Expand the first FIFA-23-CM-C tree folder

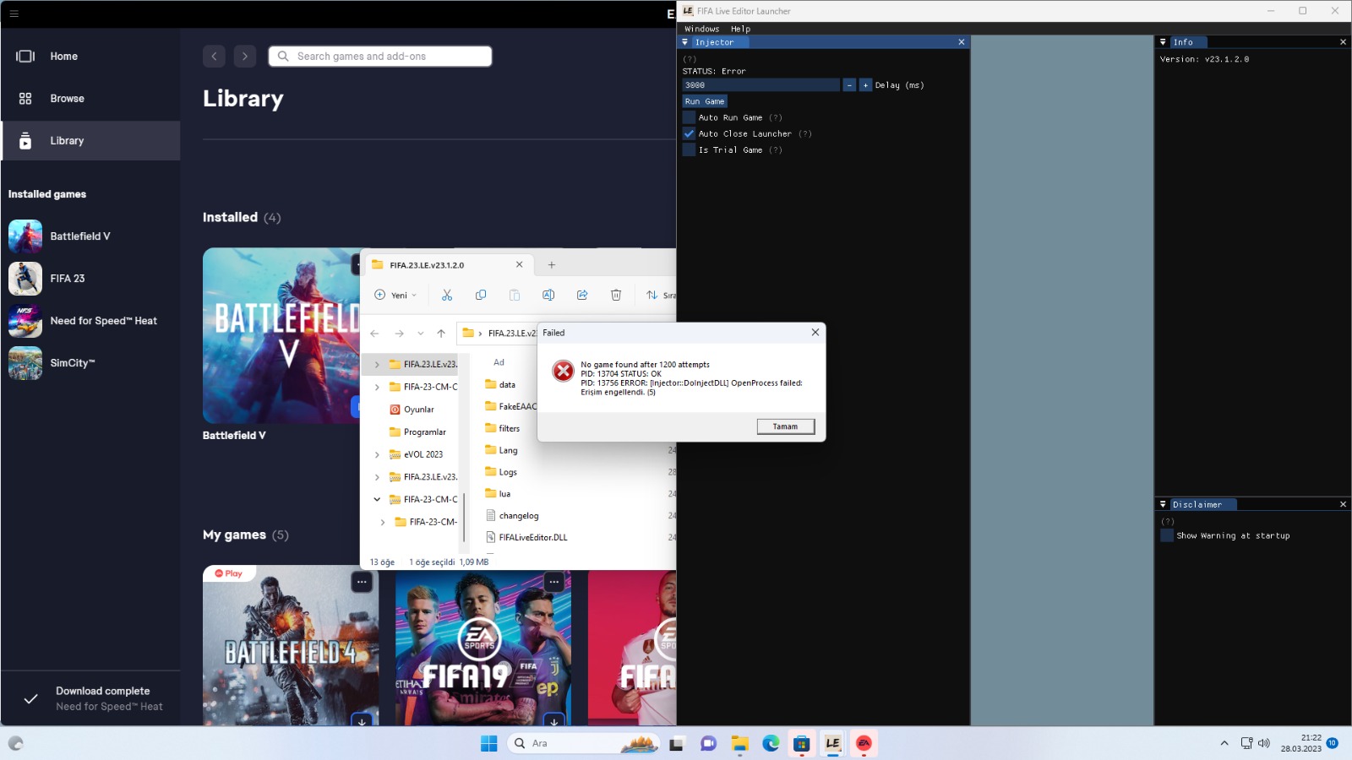(x=377, y=387)
